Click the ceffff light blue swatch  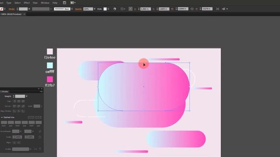click(x=50, y=65)
